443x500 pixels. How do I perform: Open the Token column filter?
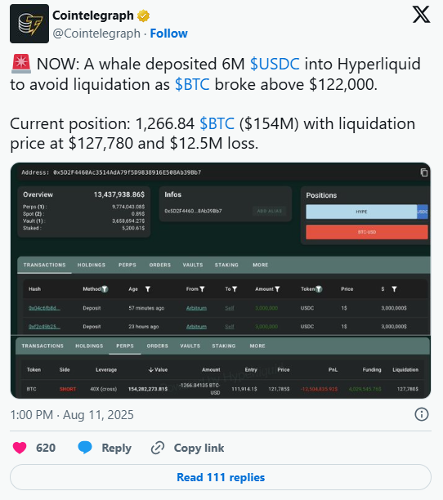click(x=319, y=289)
